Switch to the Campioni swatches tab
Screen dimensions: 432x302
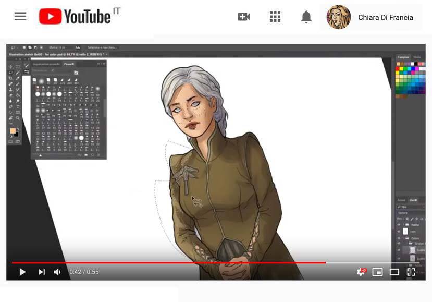coord(403,57)
